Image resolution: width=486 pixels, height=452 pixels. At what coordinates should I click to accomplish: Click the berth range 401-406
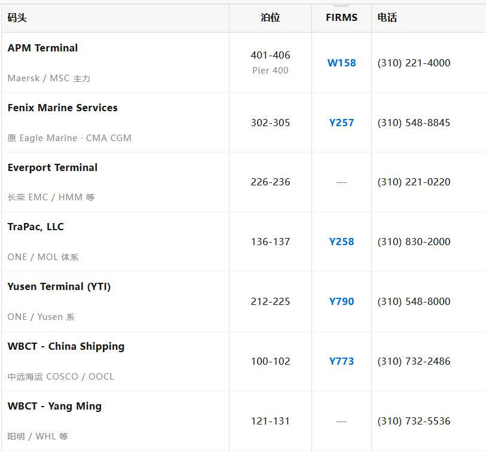click(x=270, y=55)
